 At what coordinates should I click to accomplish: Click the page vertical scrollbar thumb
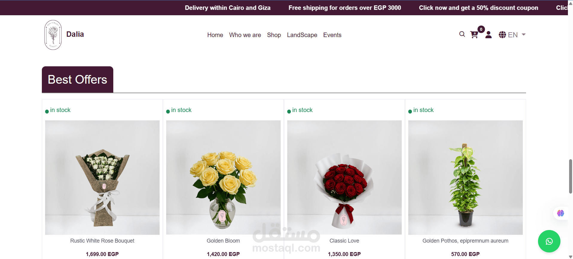pos(570,176)
